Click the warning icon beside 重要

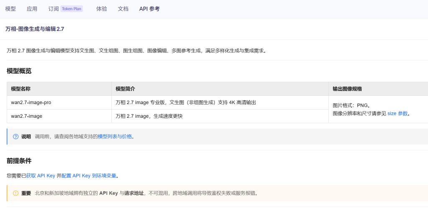(x=16, y=193)
